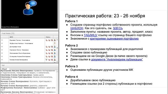Click the "Работа 3" slide heading
168x94 pixels.
pos(71,66)
